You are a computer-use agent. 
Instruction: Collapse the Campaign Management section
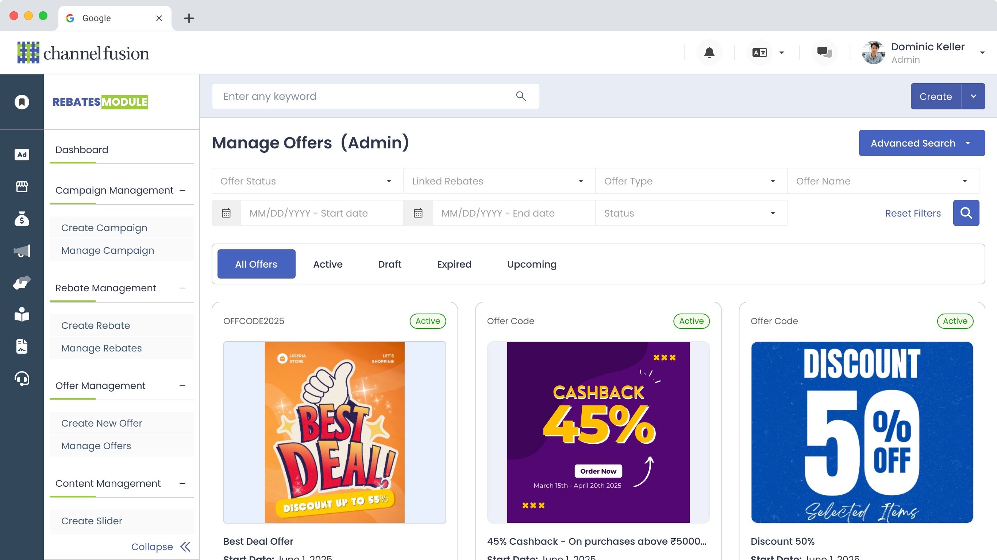point(183,190)
